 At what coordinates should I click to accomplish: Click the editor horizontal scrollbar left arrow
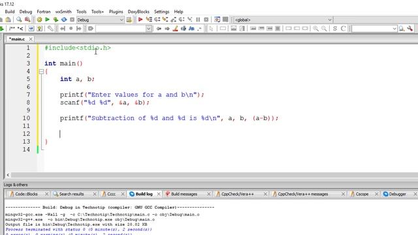tap(8, 175)
